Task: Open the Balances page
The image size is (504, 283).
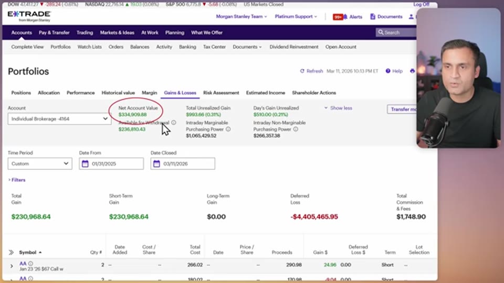Action: point(140,47)
